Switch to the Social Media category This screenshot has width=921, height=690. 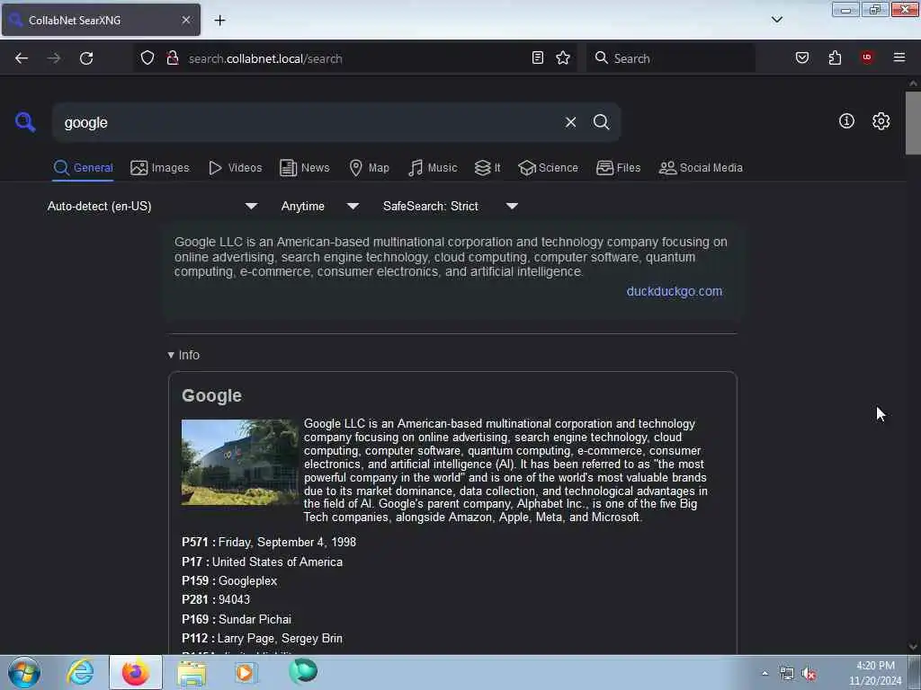(700, 168)
